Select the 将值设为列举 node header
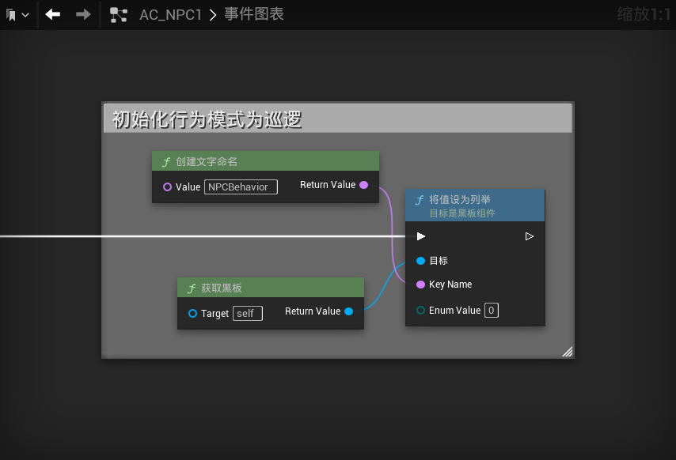 pos(475,205)
